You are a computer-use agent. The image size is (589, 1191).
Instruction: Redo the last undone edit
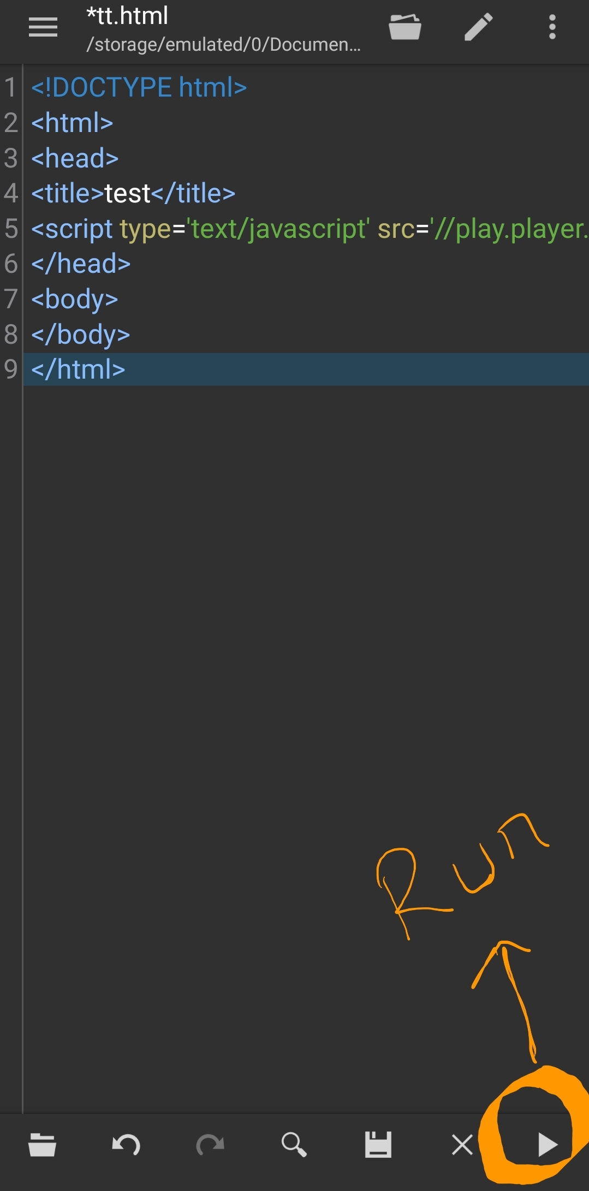(210, 1145)
